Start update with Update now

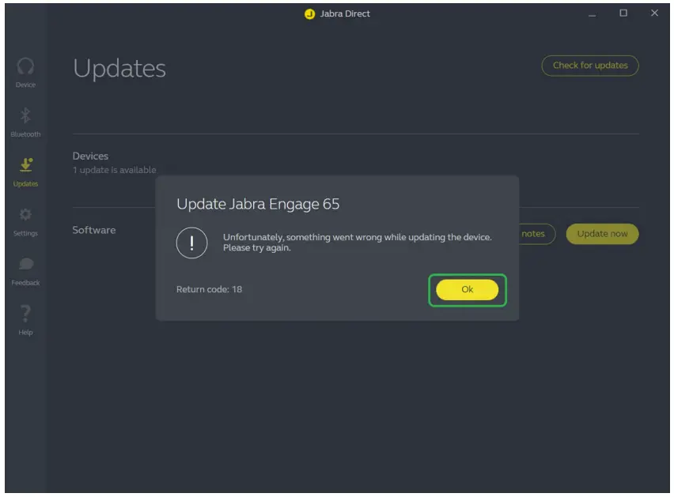click(602, 234)
